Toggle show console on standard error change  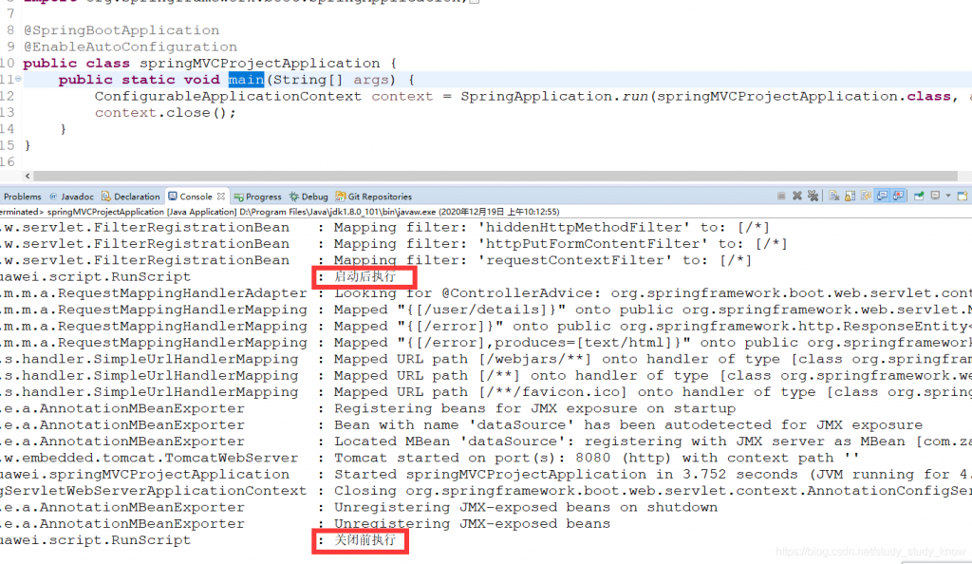tap(897, 196)
